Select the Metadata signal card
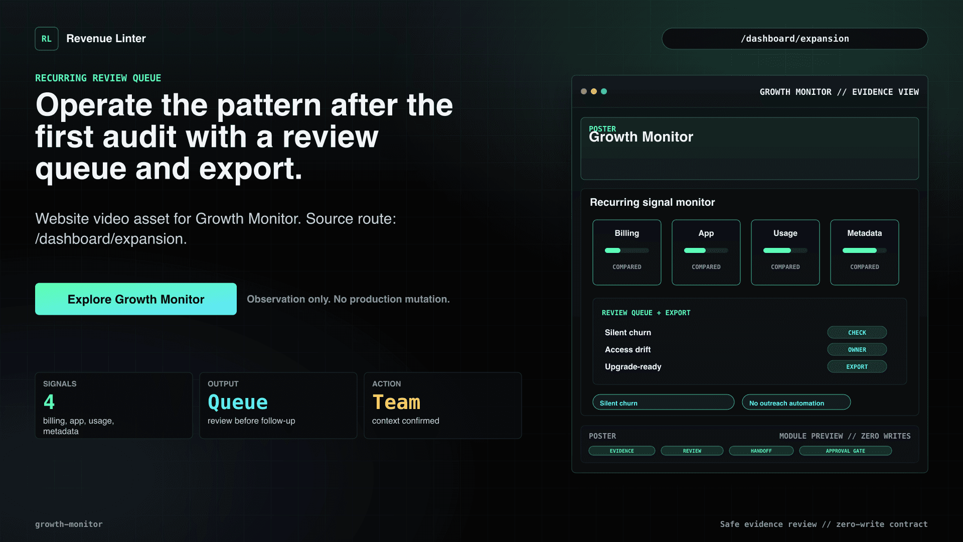Image resolution: width=963 pixels, height=542 pixels. click(x=865, y=252)
